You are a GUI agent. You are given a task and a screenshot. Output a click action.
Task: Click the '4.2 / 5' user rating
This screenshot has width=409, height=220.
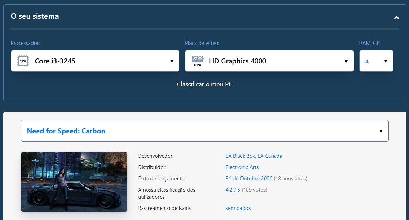pos(233,190)
